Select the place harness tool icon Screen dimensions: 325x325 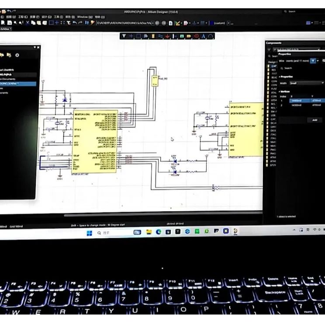[175, 36]
